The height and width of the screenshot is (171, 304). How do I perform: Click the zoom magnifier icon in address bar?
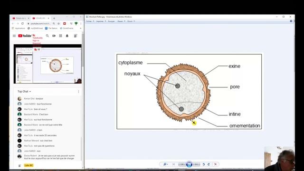click(x=54, y=23)
